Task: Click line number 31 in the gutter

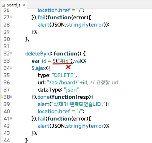Action: tap(6, 46)
